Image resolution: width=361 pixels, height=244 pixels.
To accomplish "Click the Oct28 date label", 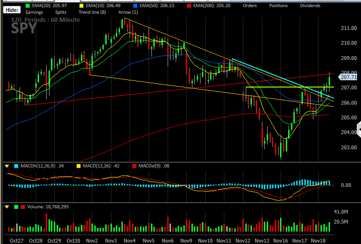I will pyautogui.click(x=36, y=241).
